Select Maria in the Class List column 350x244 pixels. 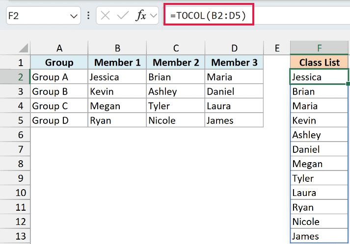coord(319,106)
